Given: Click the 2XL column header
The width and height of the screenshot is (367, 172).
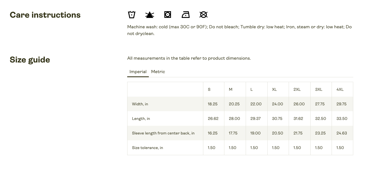Looking at the screenshot, I should click(297, 89).
